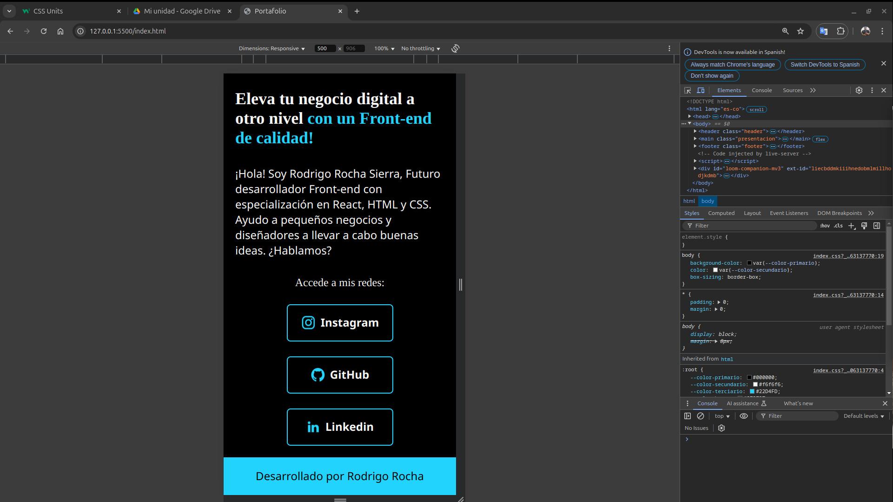Open the Default levels dropdown

[x=864, y=416]
